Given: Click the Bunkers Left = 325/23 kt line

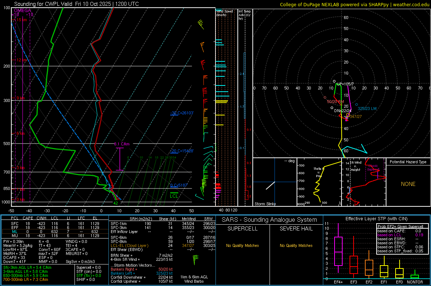Looking at the screenshot, I should coord(142,273).
